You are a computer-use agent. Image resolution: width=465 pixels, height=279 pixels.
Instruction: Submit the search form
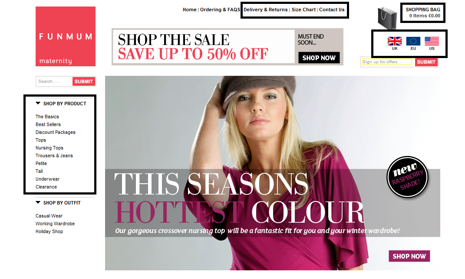click(84, 81)
